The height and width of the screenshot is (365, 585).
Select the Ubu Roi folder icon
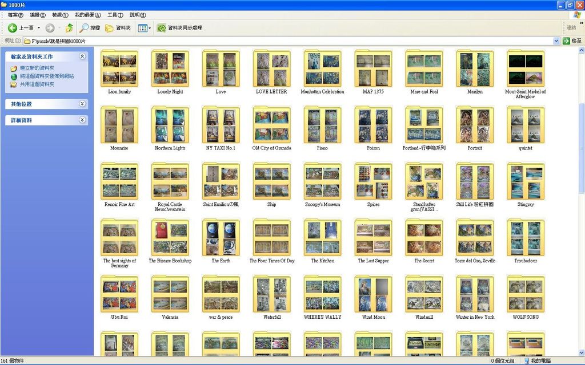119,294
